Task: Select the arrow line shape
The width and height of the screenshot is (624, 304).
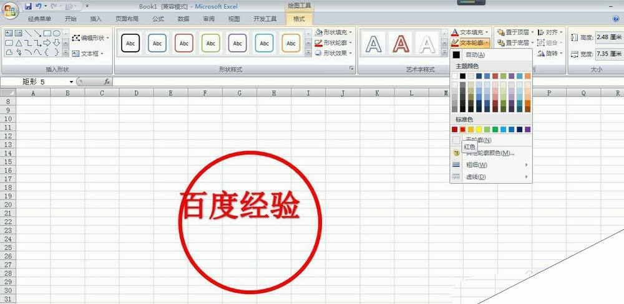Action: (x=37, y=33)
